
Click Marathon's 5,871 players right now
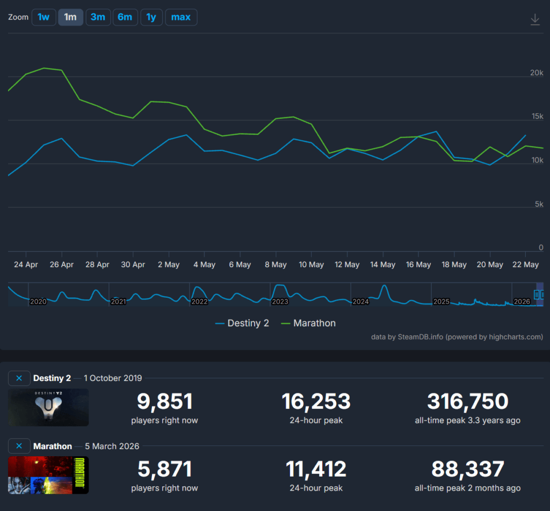click(x=164, y=469)
